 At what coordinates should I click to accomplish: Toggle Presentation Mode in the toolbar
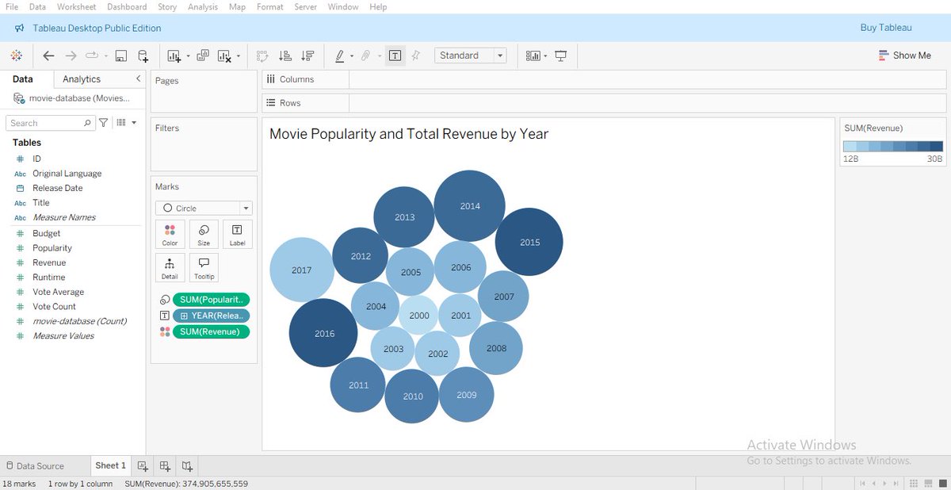pyautogui.click(x=561, y=56)
